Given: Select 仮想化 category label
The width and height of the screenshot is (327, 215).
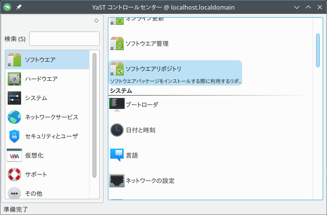Looking at the screenshot, I should (x=35, y=155).
